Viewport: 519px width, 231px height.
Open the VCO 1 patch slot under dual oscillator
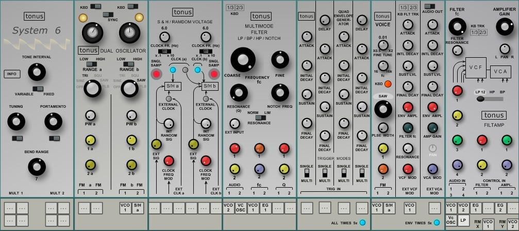pyautogui.click(x=125, y=207)
